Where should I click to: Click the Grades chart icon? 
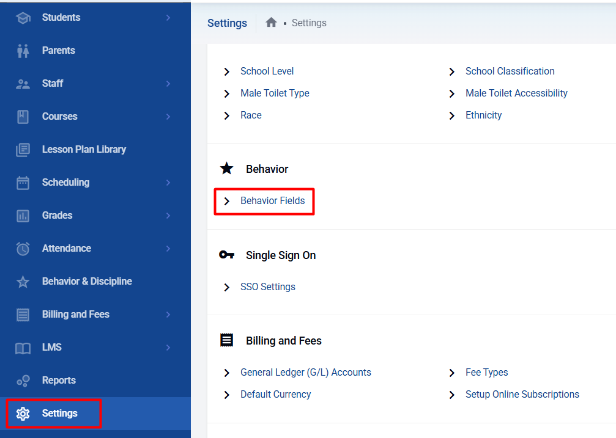coord(23,216)
